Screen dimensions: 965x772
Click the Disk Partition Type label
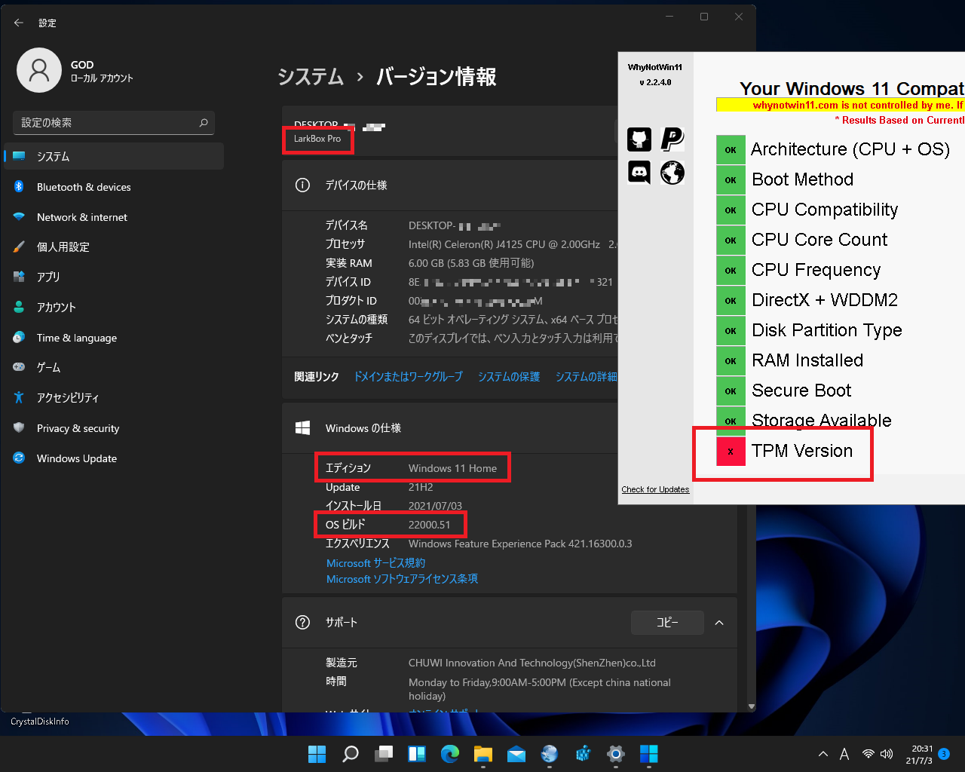(x=827, y=330)
